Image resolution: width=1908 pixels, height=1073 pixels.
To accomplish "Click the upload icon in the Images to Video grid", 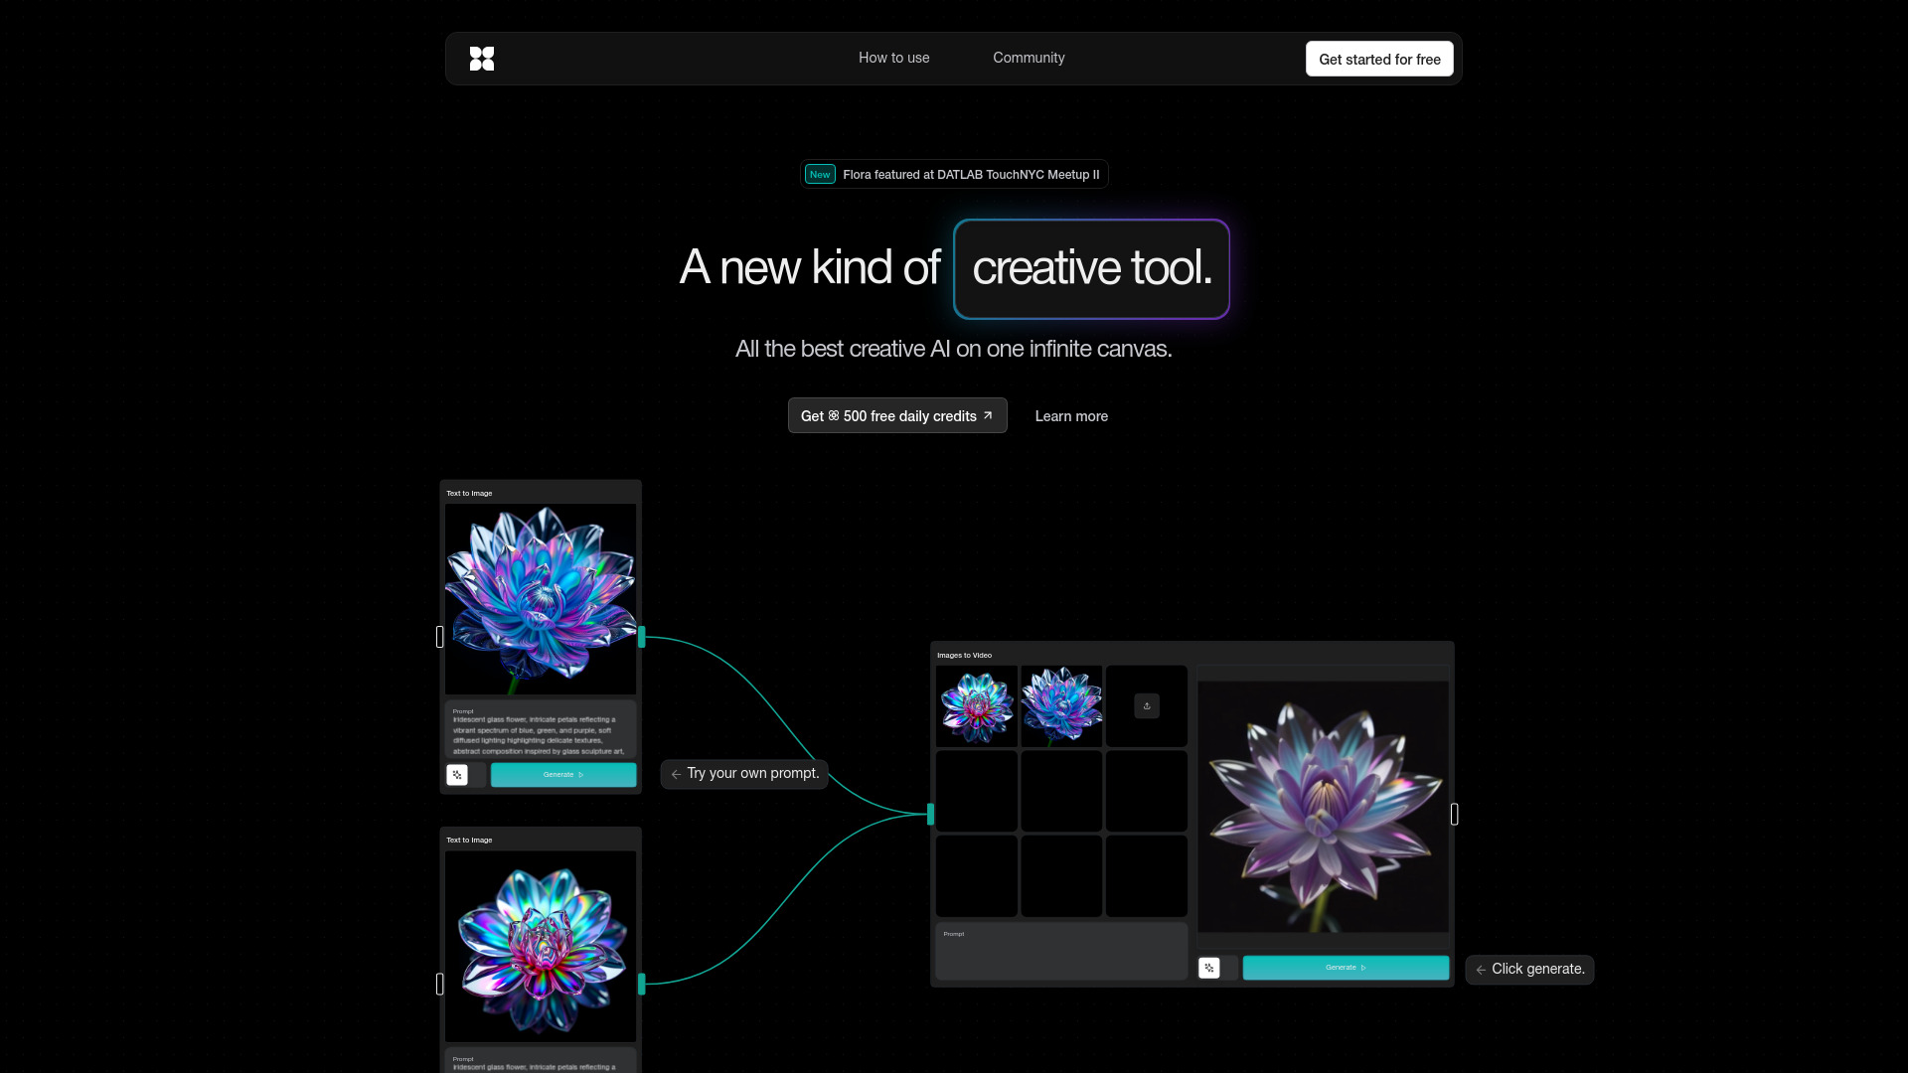I will [1146, 705].
